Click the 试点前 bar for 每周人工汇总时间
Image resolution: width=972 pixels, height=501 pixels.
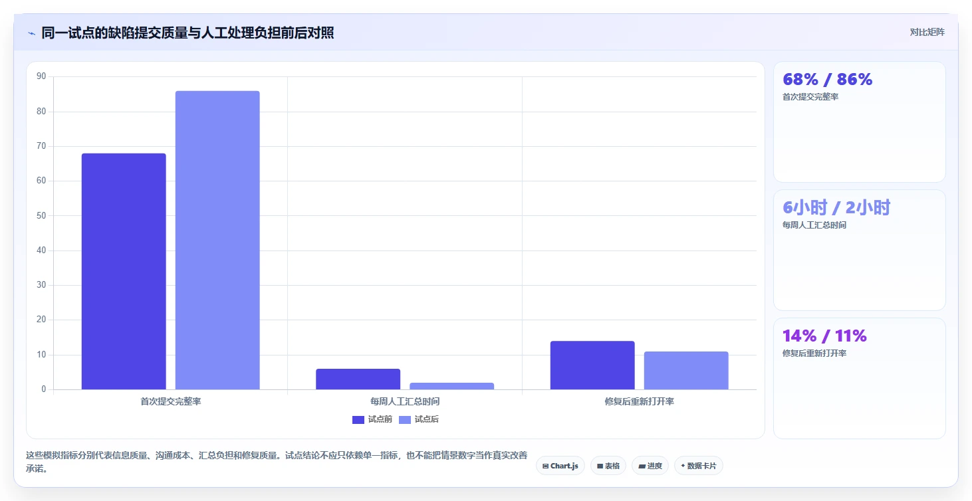pyautogui.click(x=358, y=379)
